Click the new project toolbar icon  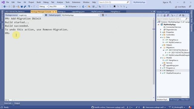tap(14, 7)
